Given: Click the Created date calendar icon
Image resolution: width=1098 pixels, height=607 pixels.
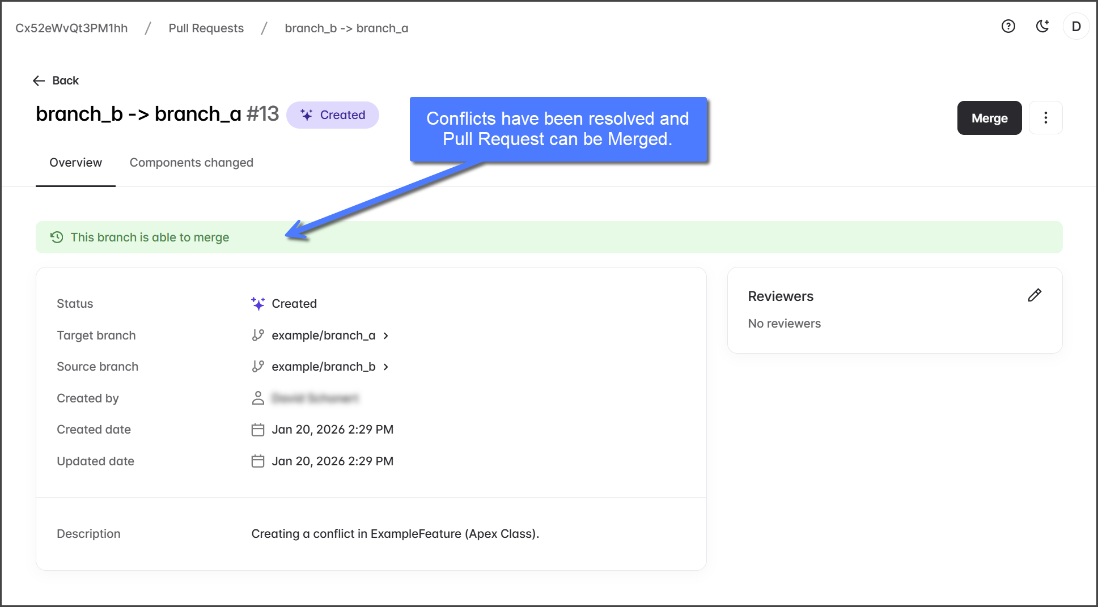Looking at the screenshot, I should (x=258, y=430).
